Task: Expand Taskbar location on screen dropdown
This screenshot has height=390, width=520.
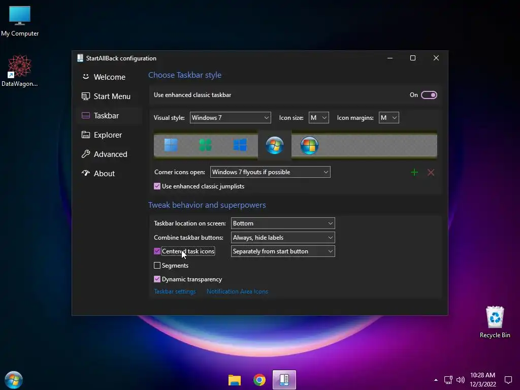Action: (x=283, y=223)
